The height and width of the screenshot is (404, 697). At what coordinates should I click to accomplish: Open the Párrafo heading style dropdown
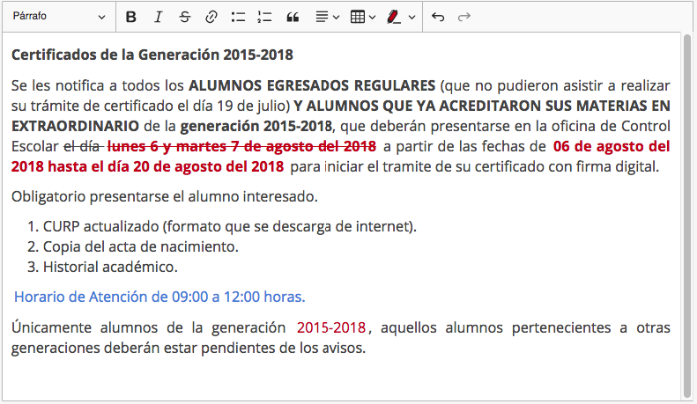59,17
